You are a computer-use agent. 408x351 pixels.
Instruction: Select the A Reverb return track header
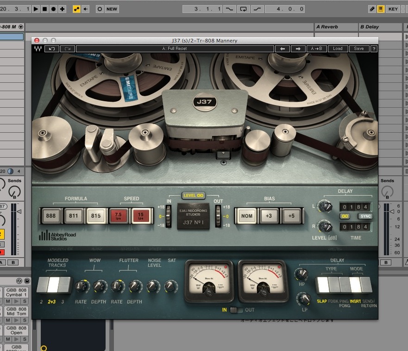(336, 27)
